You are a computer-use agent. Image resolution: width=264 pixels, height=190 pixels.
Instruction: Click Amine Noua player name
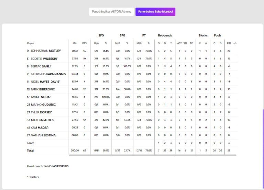tap(41, 97)
